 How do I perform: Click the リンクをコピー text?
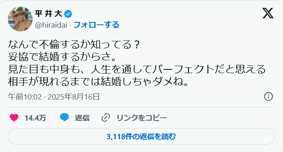pos(142,118)
